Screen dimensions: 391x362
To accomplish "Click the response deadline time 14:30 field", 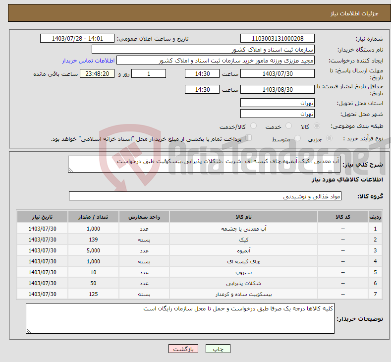I will tap(202, 73).
